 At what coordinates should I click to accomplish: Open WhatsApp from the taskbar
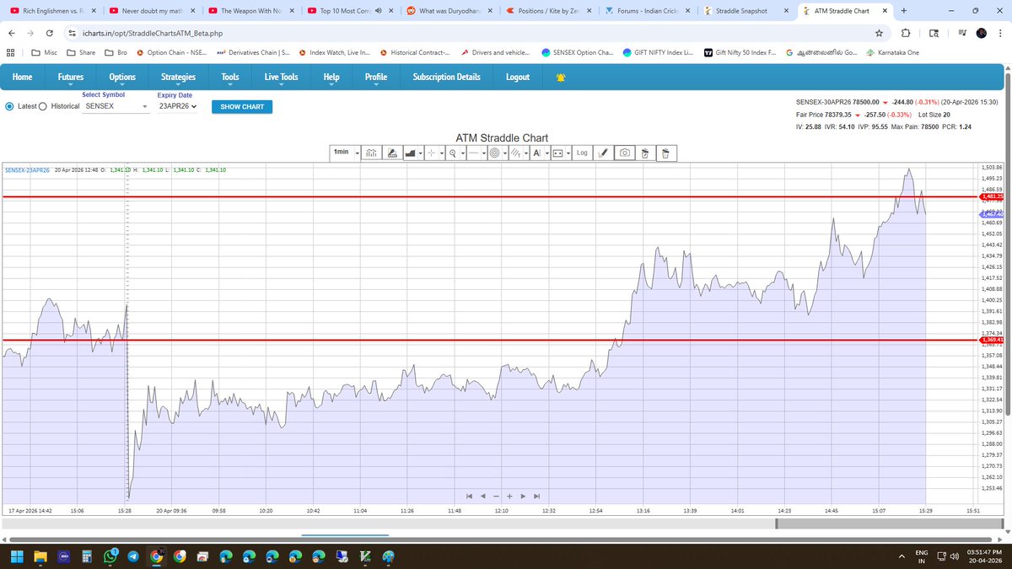coord(110,556)
